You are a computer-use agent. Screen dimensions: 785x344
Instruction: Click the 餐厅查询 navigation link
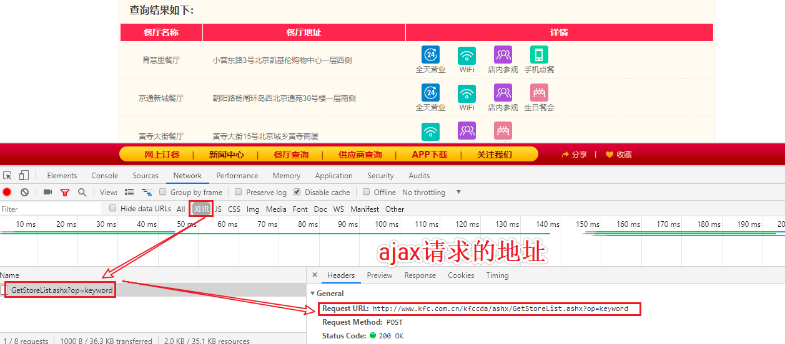coord(291,155)
